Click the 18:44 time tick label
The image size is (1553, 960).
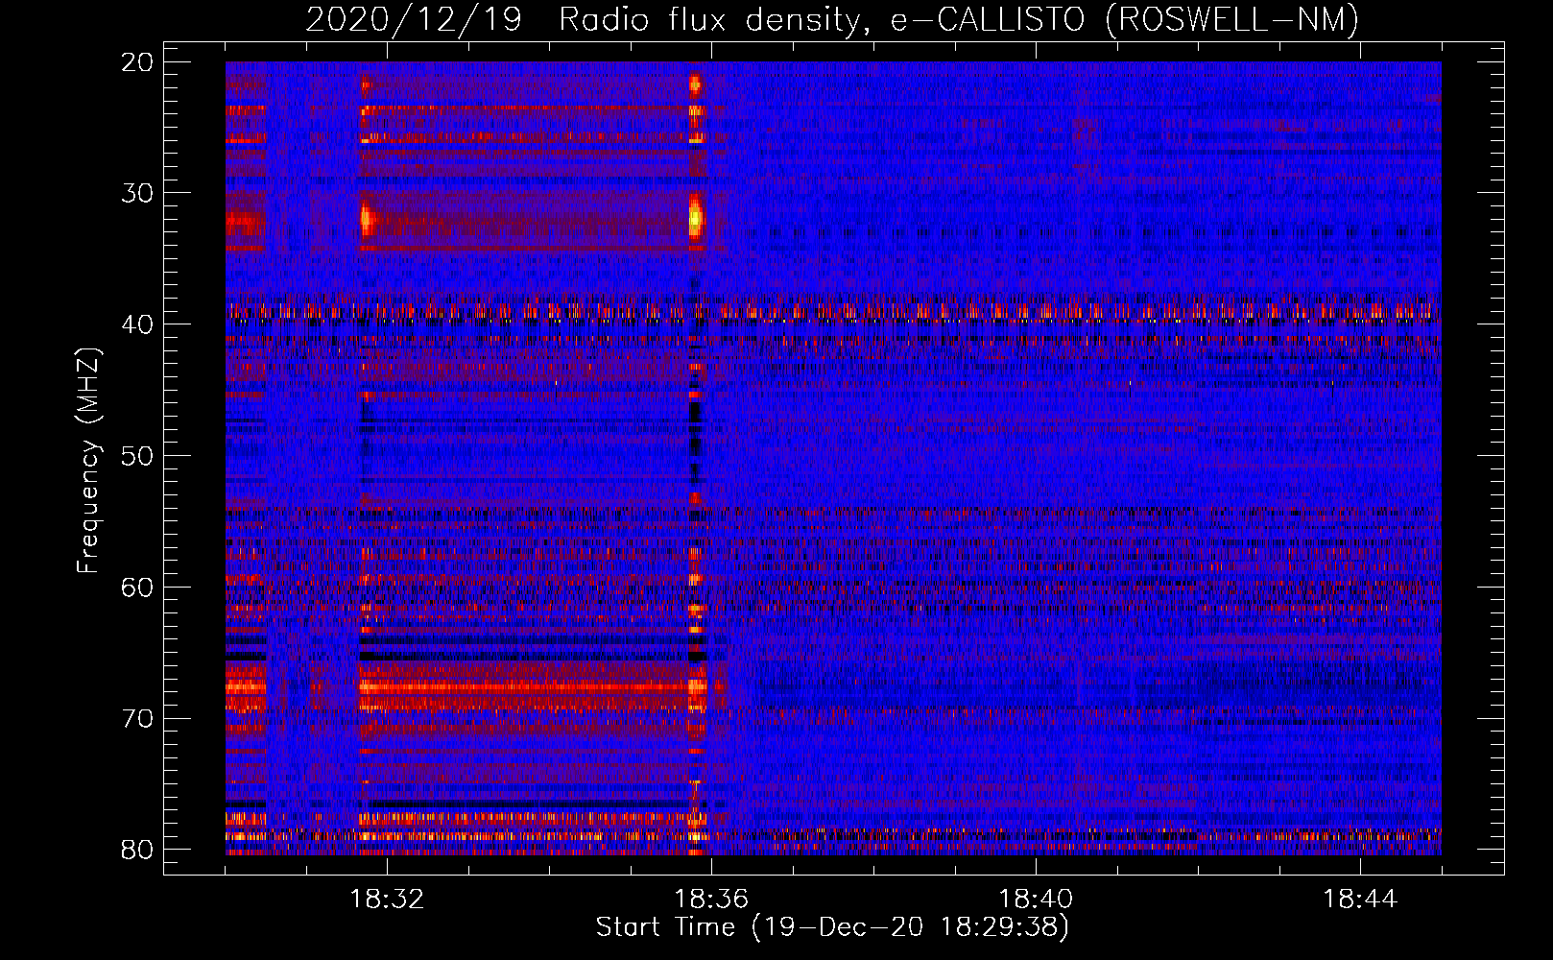tap(1360, 900)
